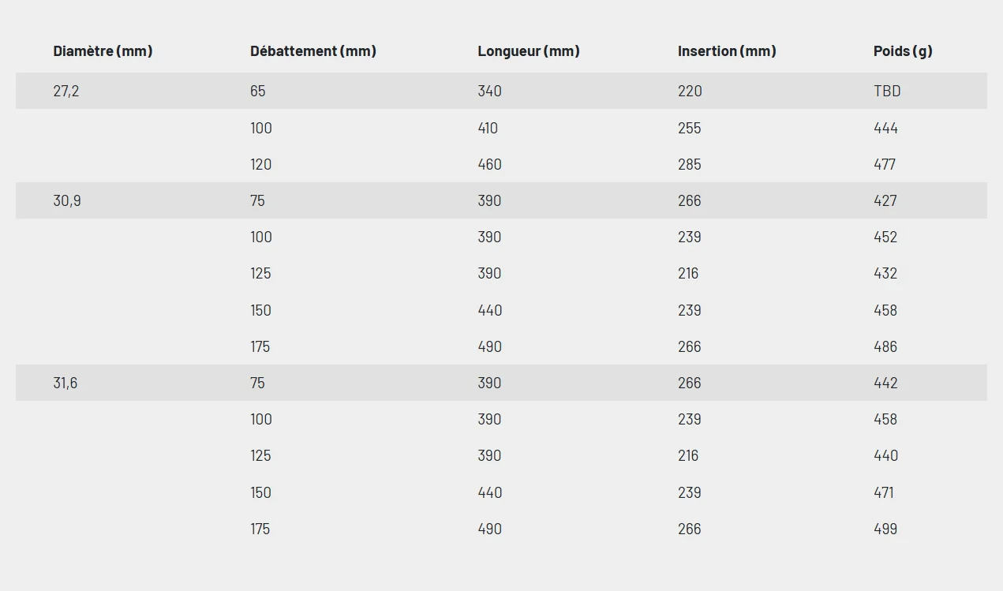
Task: Click the 285 insertion value
Action: coord(690,165)
